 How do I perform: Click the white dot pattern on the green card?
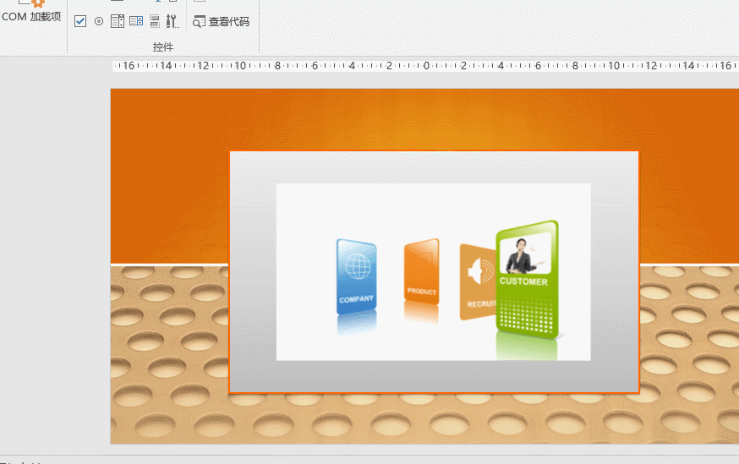click(x=527, y=318)
